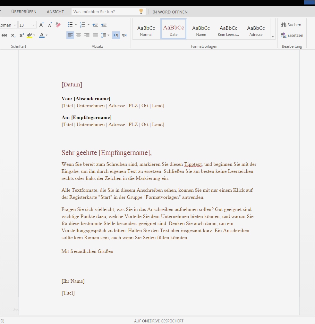Open Ersetzen replace tool
This screenshot has width=315, height=324.
[x=292, y=35]
